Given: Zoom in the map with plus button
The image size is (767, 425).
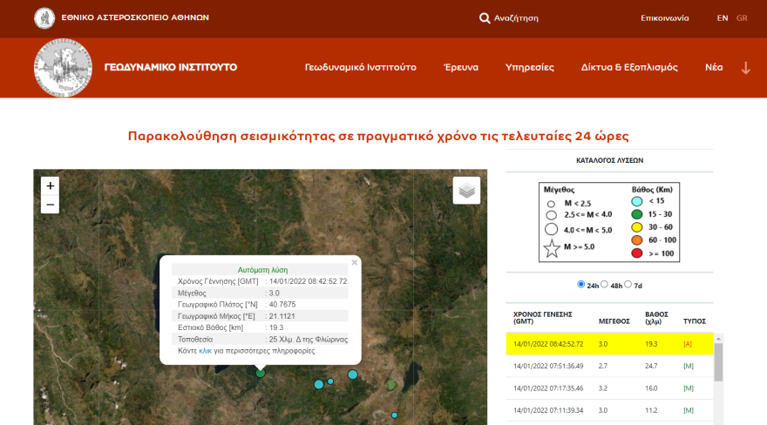Looking at the screenshot, I should click(50, 186).
